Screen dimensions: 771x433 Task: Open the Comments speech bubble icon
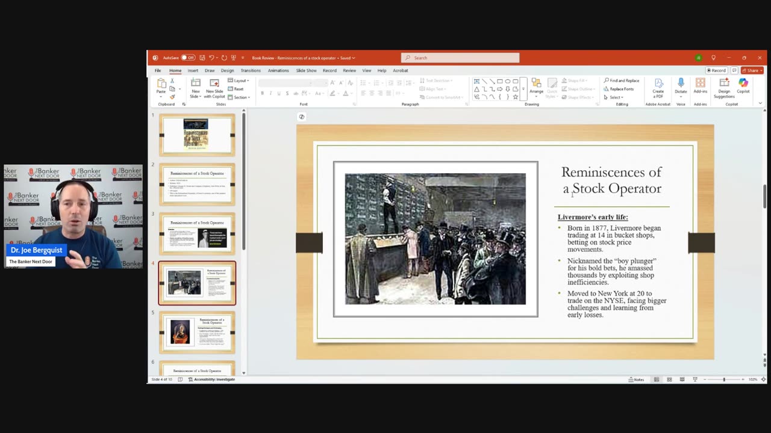[734, 70]
